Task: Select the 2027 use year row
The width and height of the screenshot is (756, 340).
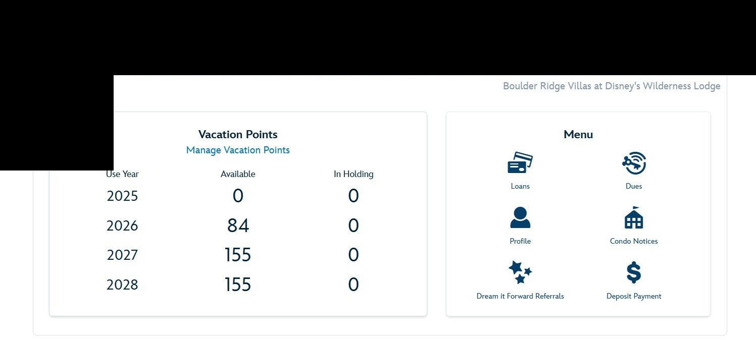Action: 238,255
